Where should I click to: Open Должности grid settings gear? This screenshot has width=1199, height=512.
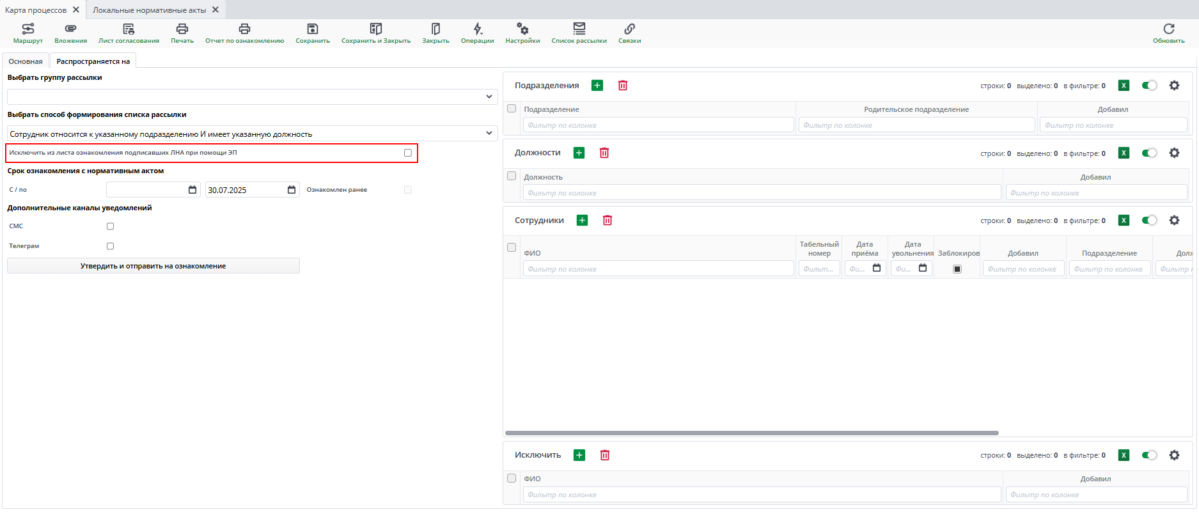tap(1174, 153)
